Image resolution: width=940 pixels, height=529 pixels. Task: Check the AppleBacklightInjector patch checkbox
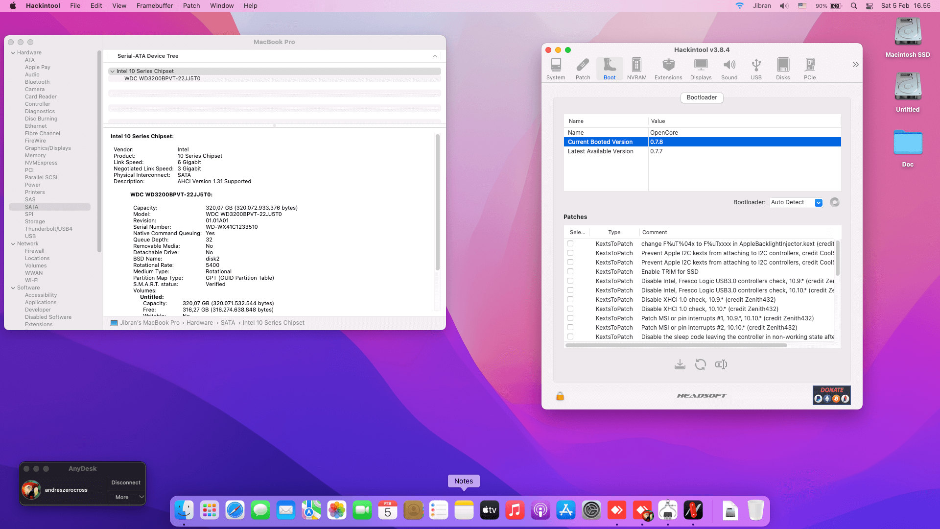570,243
